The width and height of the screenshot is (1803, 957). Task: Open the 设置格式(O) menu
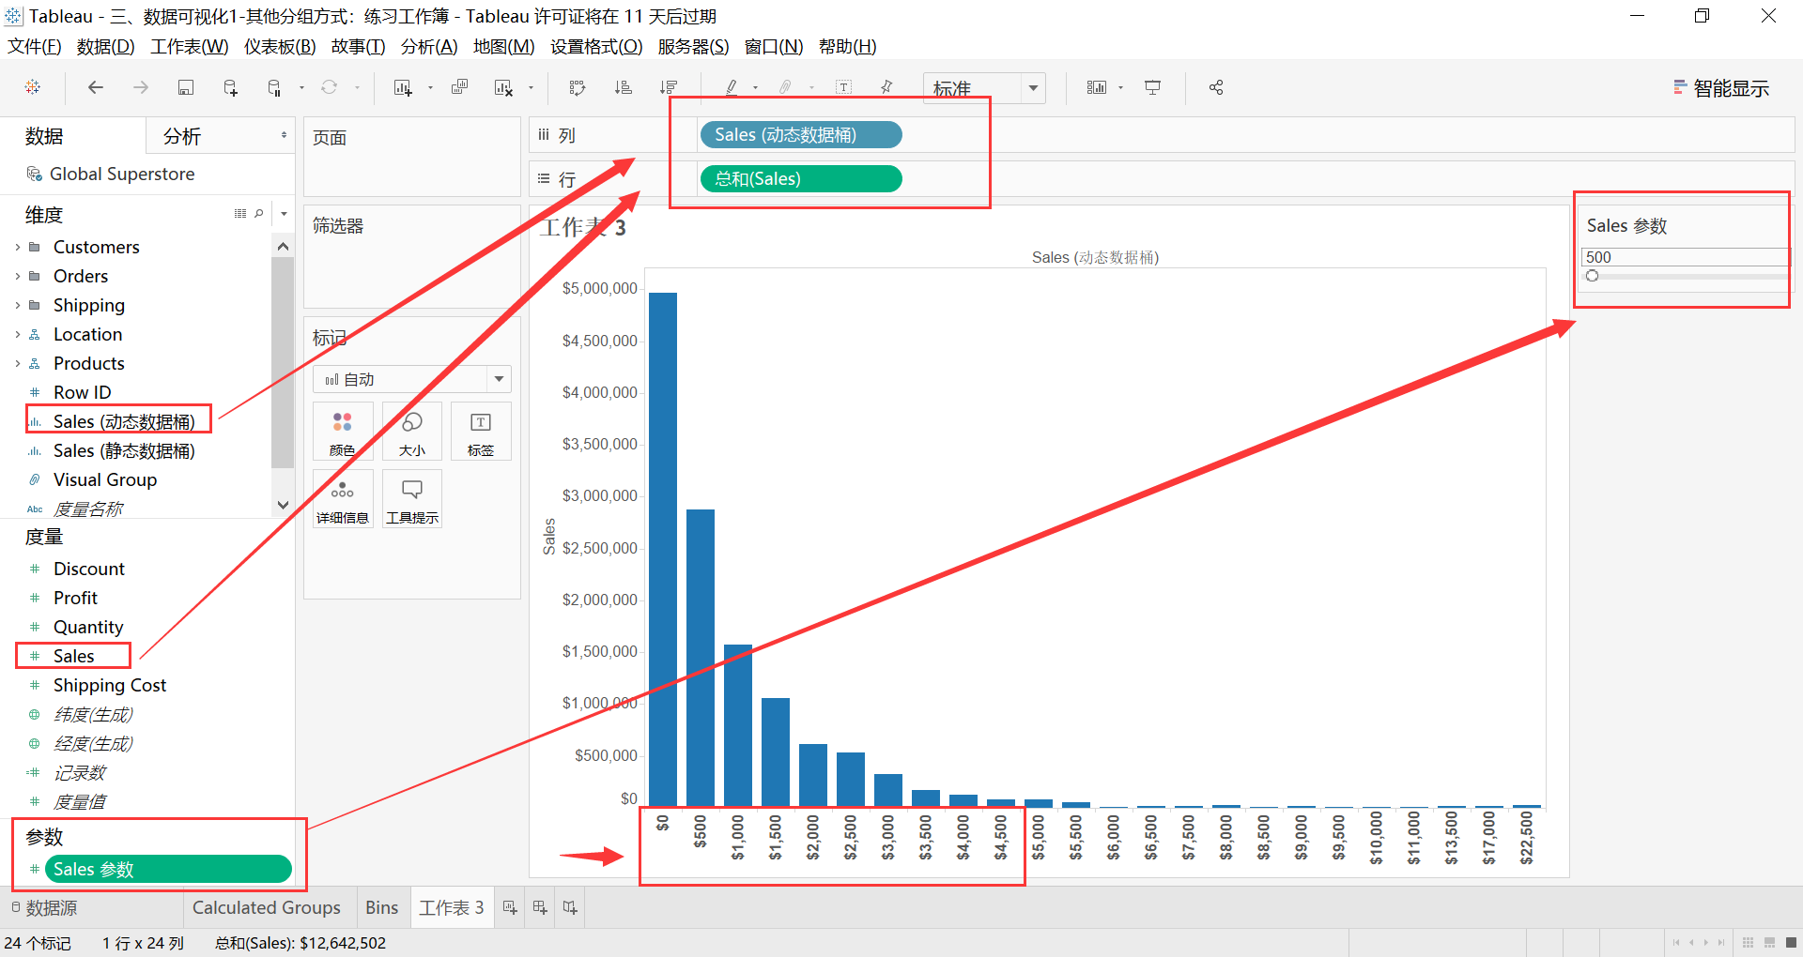(596, 46)
